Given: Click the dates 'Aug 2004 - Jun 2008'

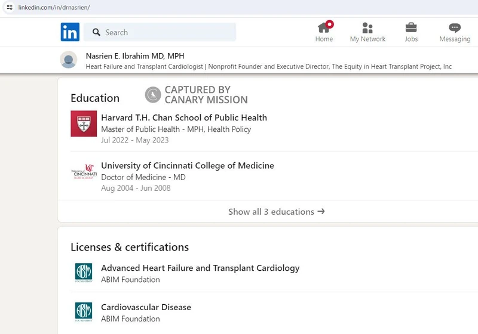Looking at the screenshot, I should point(136,188).
